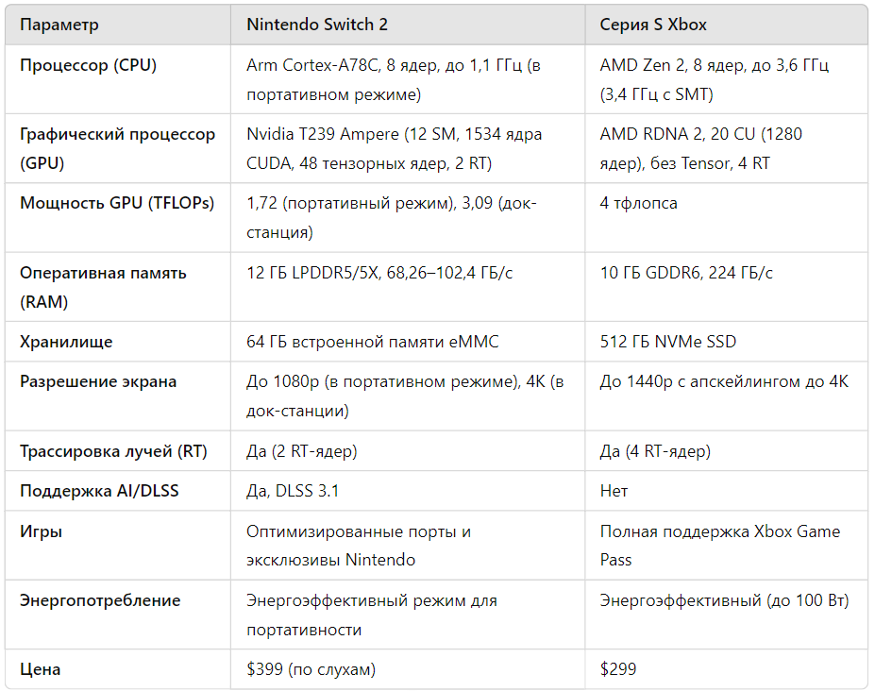Image resolution: width=875 pixels, height=691 pixels.
Task: Click the "Да, DLSS 3.1" cell
Action: click(x=293, y=491)
